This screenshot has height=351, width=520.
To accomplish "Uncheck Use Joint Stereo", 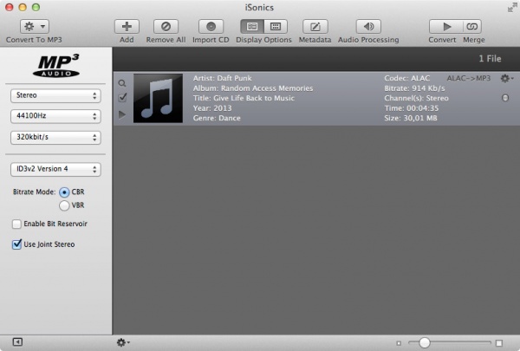I will pos(16,244).
